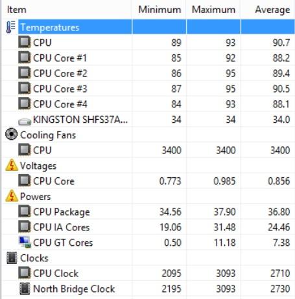Image resolution: width=295 pixels, height=299 pixels.
Task: Click the Minimum column header
Action: 159,10
